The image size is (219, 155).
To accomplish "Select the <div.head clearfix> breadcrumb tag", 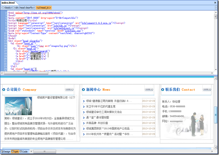I will point(24,8).
